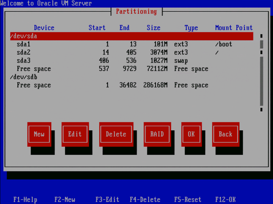Click the 36482 end cylinder value
The height and width of the screenshot is (204, 273).
click(128, 85)
